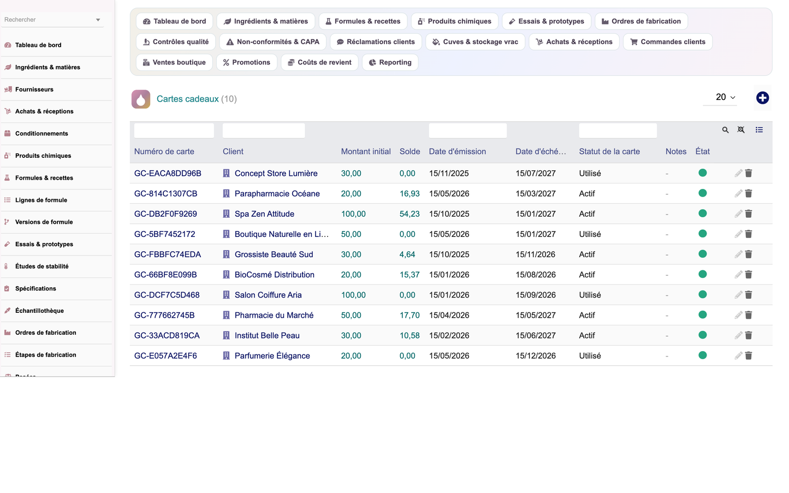Click the add new gift card plus icon

click(x=762, y=98)
